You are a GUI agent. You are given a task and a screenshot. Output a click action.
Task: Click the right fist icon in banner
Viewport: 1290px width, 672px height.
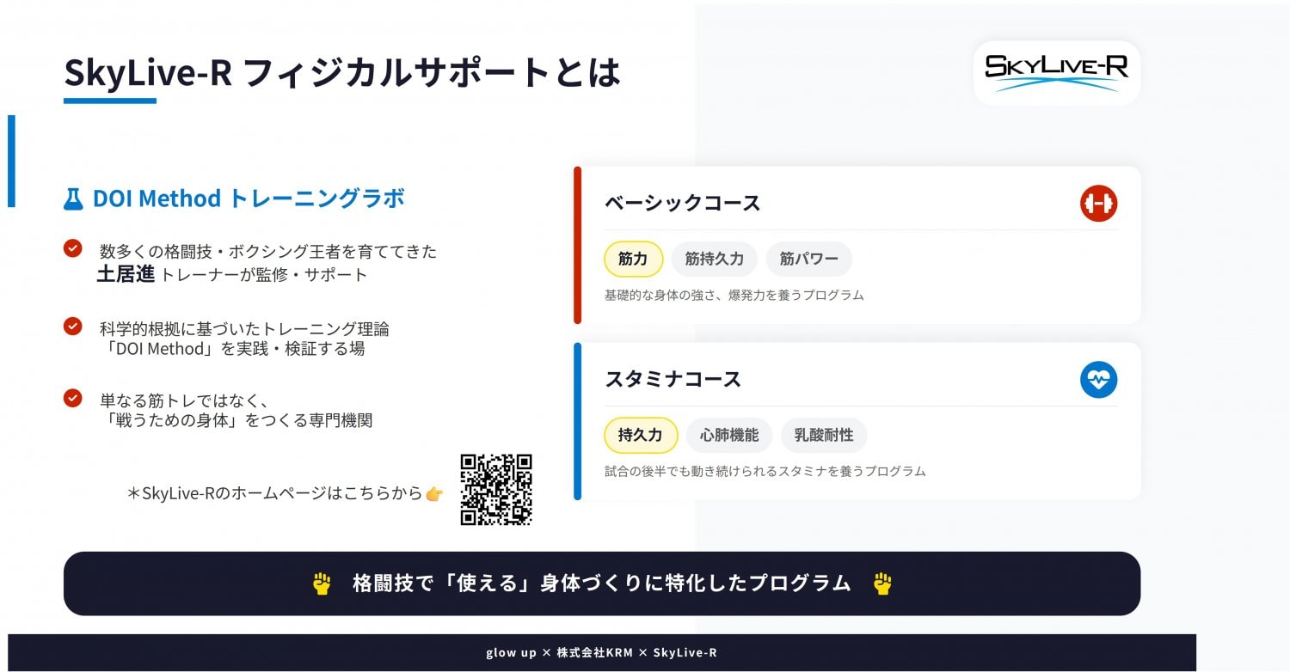(x=882, y=583)
